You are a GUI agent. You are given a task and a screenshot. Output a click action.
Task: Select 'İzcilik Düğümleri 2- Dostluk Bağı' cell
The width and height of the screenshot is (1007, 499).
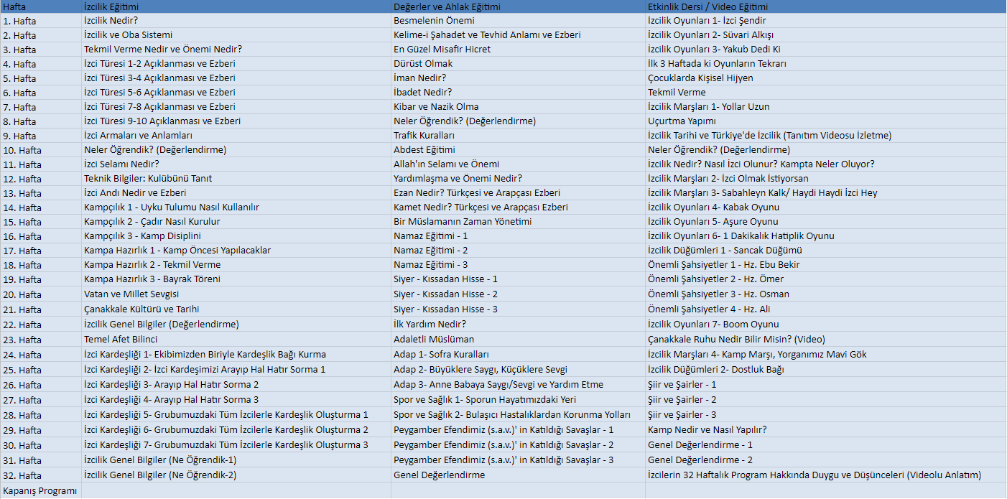825,370
